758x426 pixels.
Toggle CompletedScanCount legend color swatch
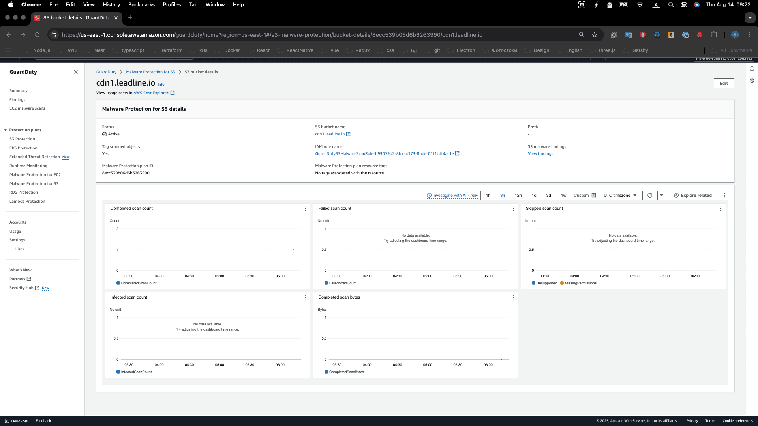(118, 283)
